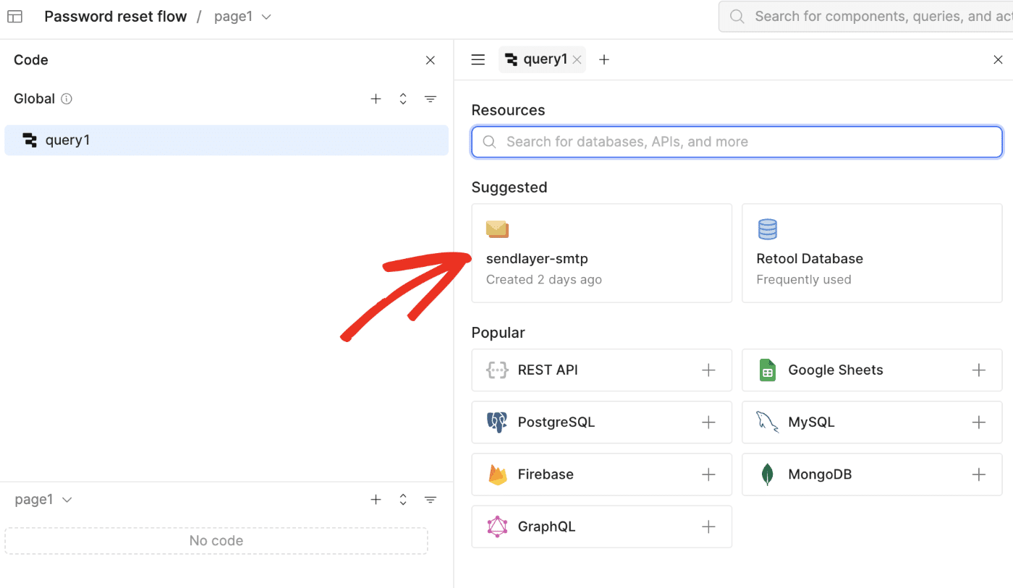Open the page1 scope dropdown in Code panel
Image resolution: width=1013 pixels, height=588 pixels.
click(x=43, y=500)
